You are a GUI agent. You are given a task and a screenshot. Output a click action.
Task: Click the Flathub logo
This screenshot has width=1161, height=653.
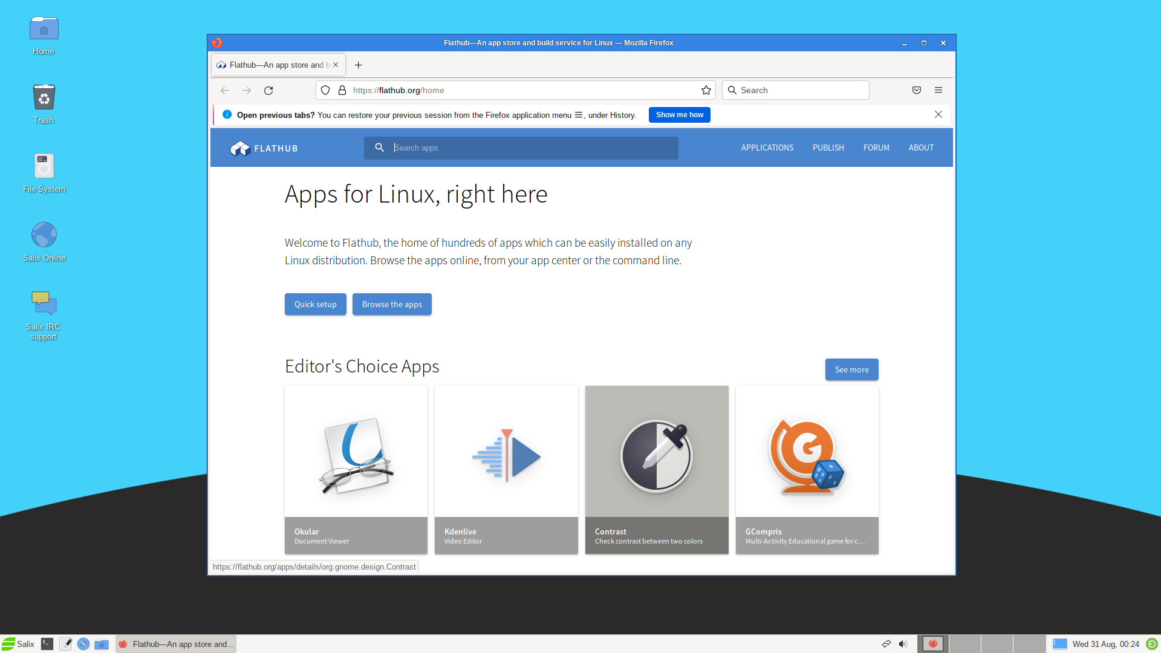click(264, 148)
